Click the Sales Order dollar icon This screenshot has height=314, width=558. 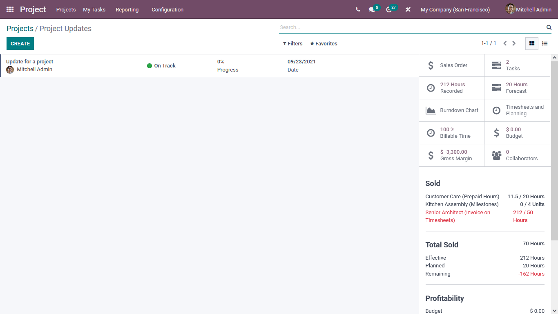(431, 65)
